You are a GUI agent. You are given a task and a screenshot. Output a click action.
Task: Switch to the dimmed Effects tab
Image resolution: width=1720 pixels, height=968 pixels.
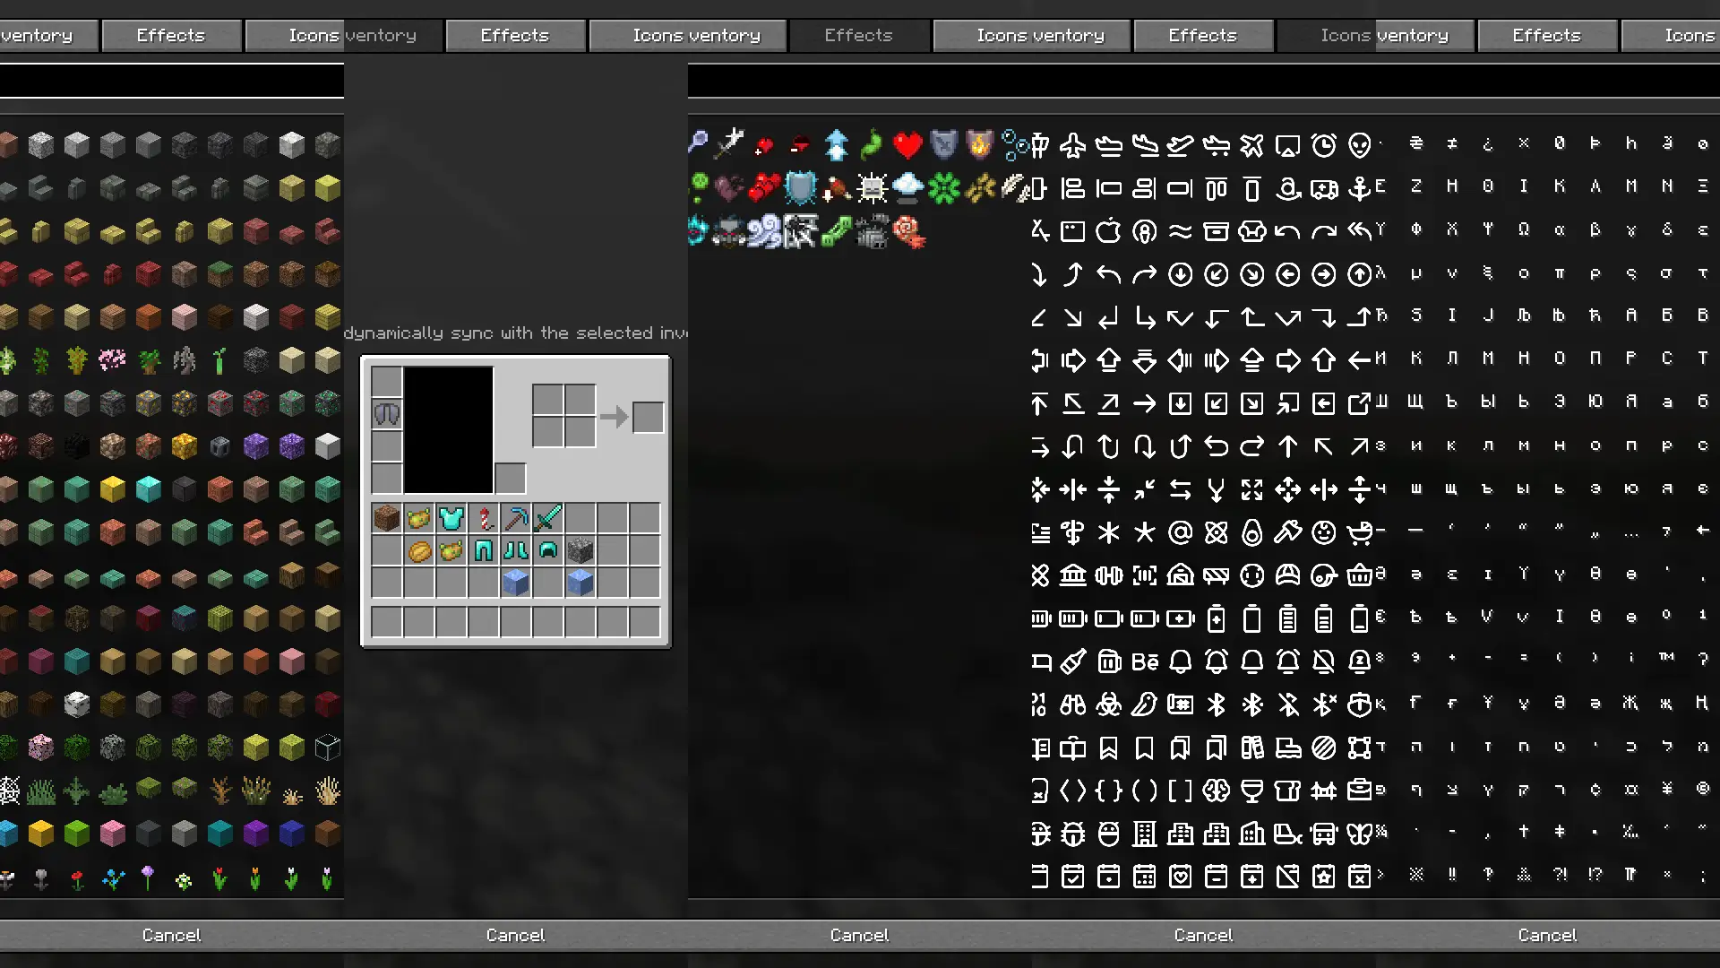(859, 36)
